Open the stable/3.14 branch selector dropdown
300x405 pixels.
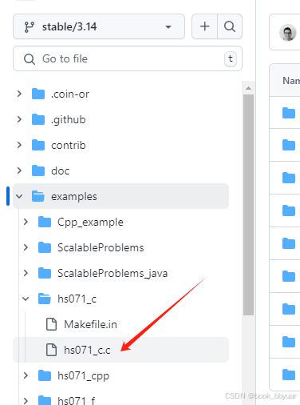tap(99, 26)
